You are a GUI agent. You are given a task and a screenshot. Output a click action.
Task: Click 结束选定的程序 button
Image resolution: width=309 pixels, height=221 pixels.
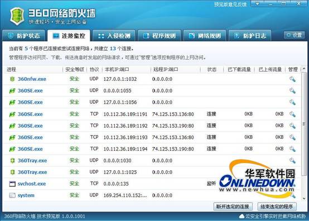click(x=277, y=206)
